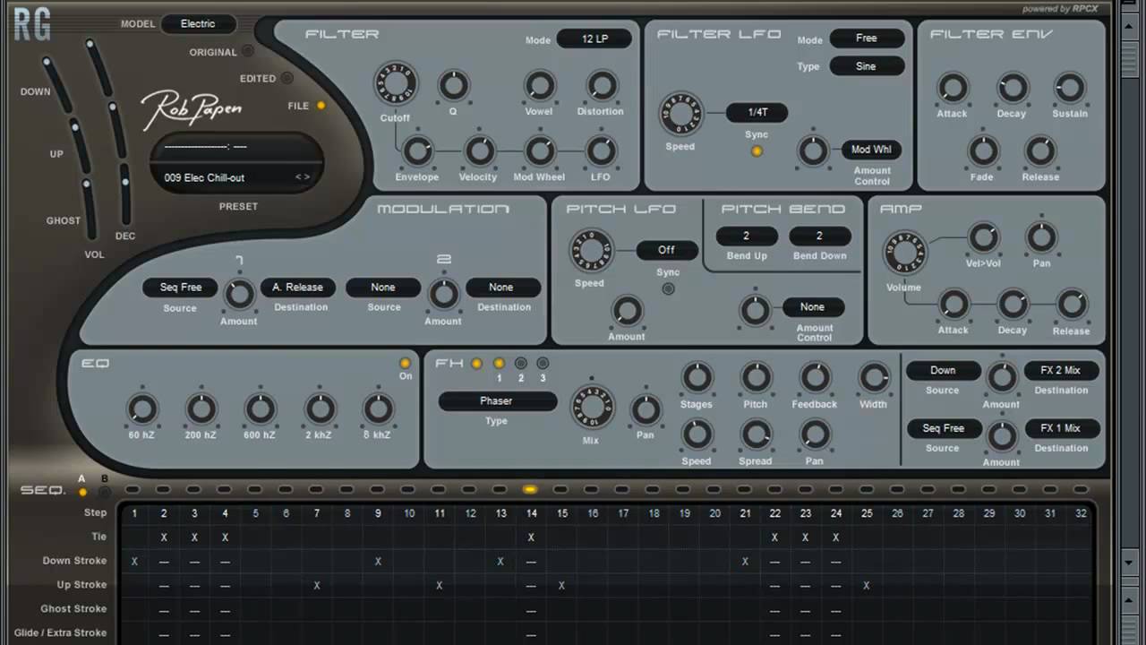This screenshot has width=1146, height=645.
Task: Enable sequencer pattern A
Action: (x=82, y=492)
